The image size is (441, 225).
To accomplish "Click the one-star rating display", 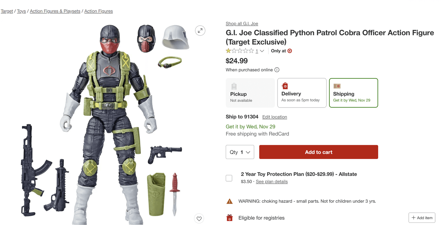I will click(240, 51).
